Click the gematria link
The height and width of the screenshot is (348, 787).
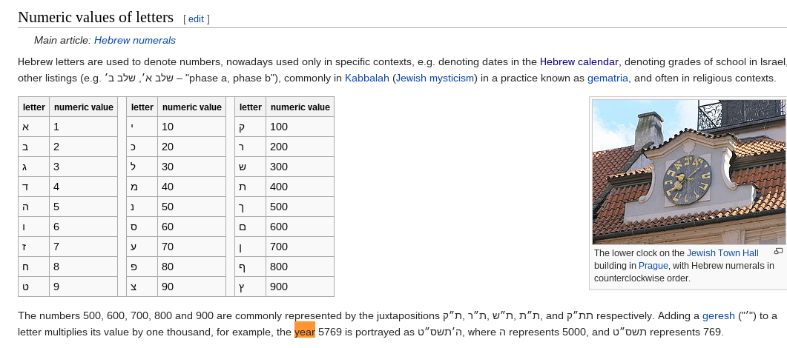[x=607, y=78]
